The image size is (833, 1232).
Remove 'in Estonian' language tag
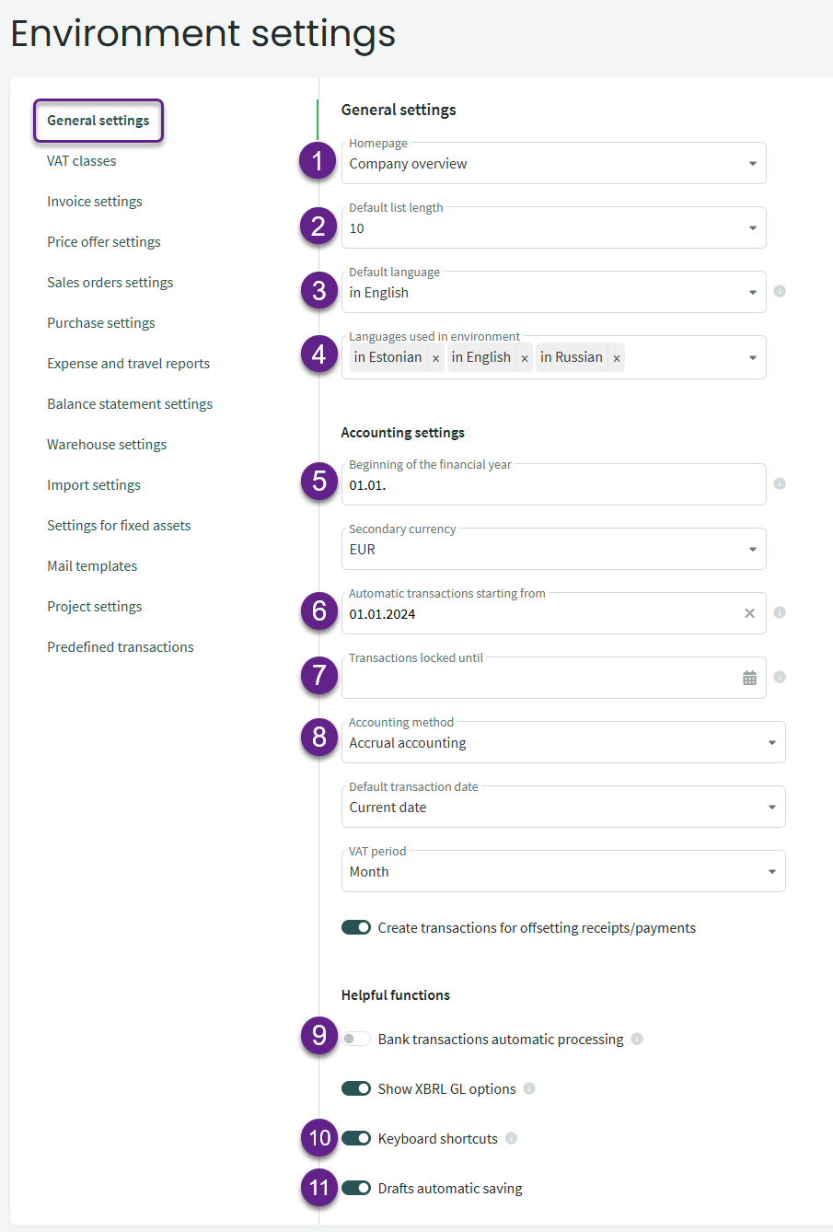[x=435, y=358]
